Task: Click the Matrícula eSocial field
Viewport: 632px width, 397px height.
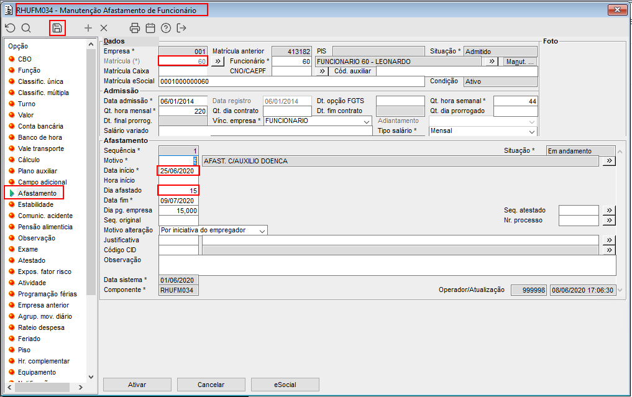Action: (x=292, y=81)
